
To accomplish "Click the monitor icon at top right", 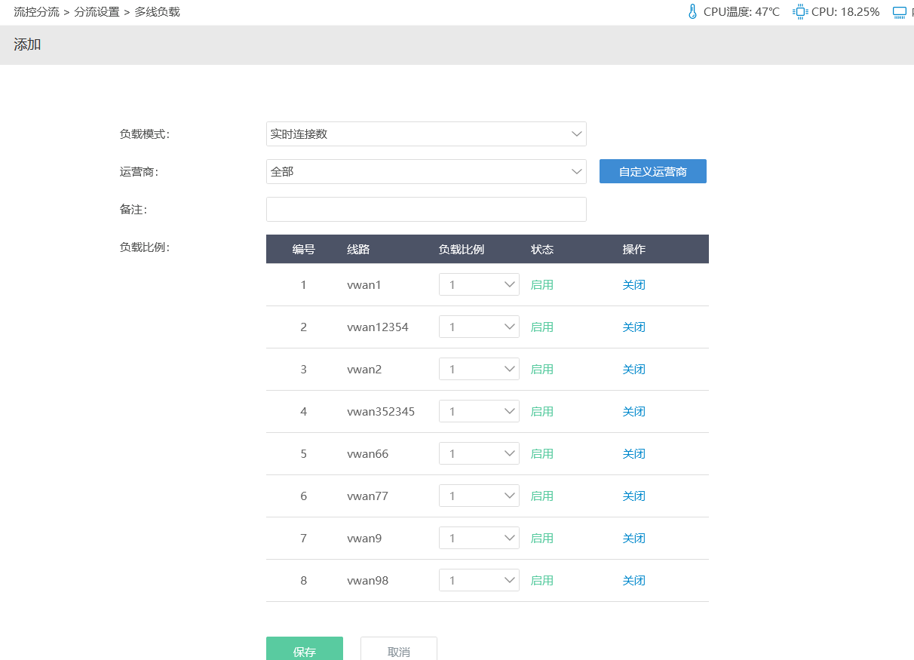I will [x=899, y=12].
